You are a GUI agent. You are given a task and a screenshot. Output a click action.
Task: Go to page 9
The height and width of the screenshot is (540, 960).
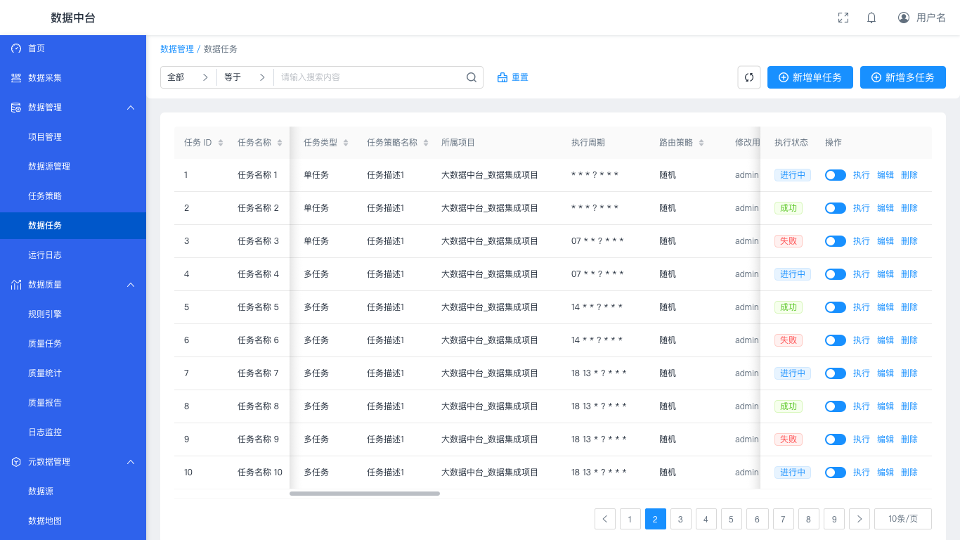click(833, 519)
